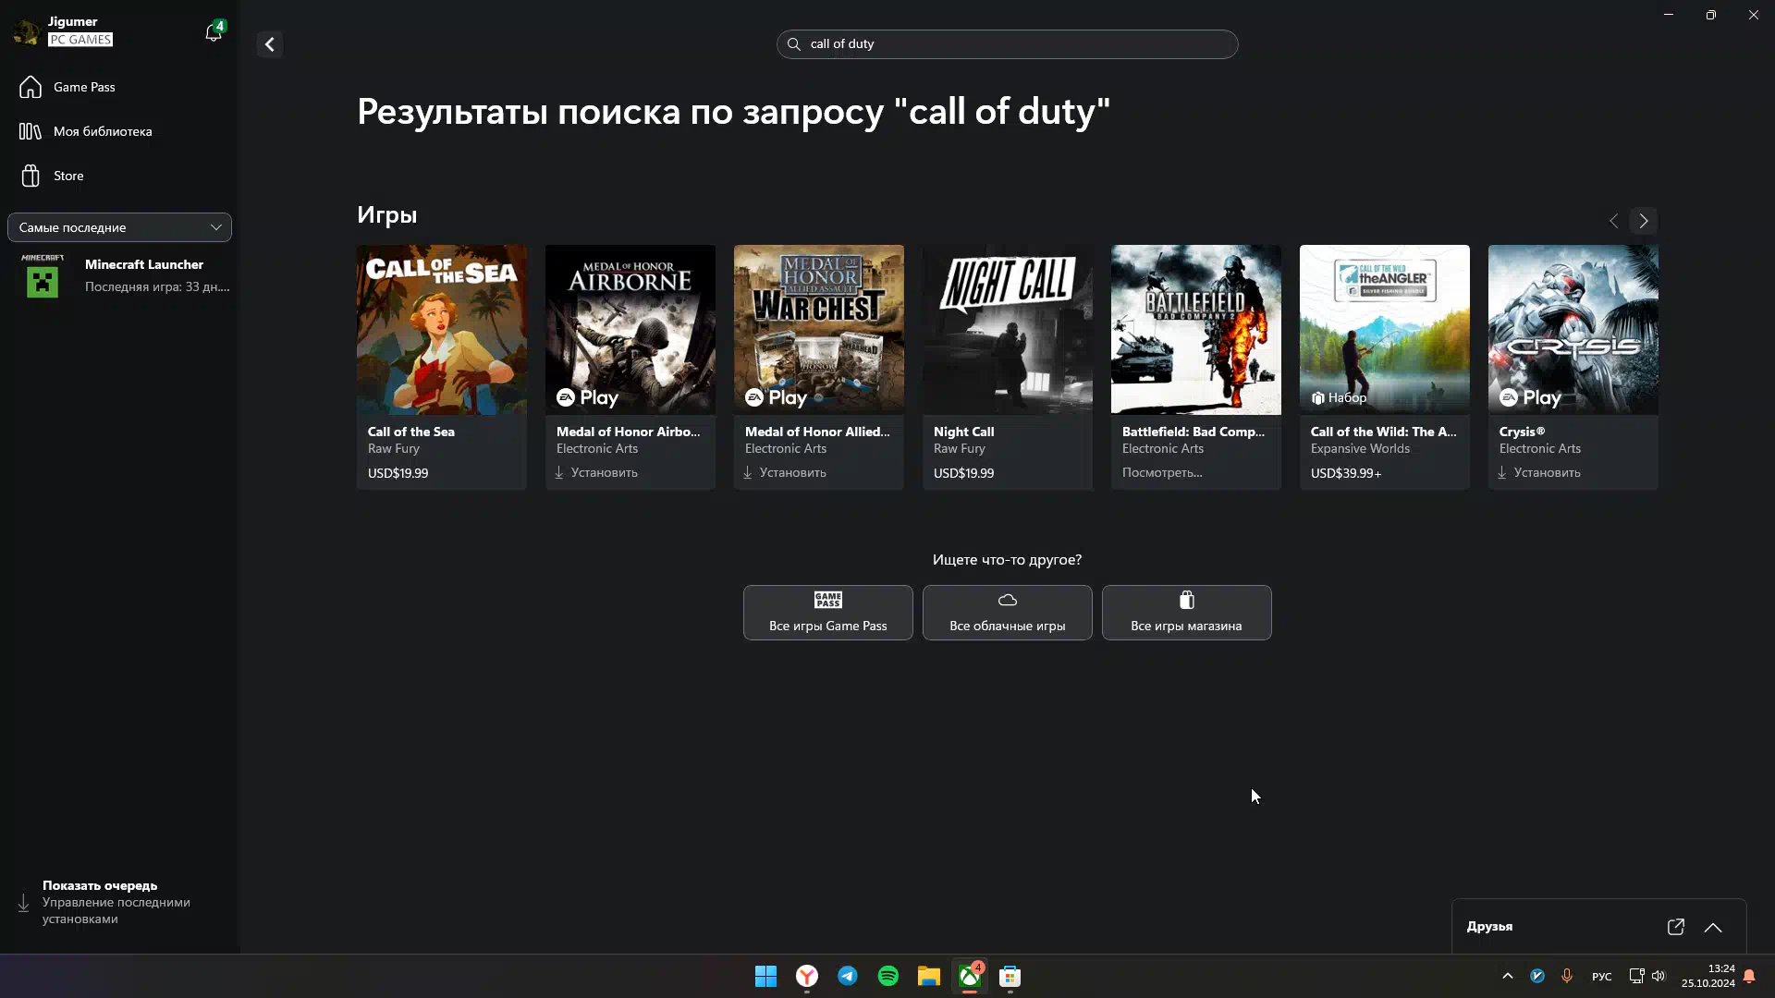Pop out the Друзья panel
Image resolution: width=1775 pixels, height=998 pixels.
coord(1676,927)
